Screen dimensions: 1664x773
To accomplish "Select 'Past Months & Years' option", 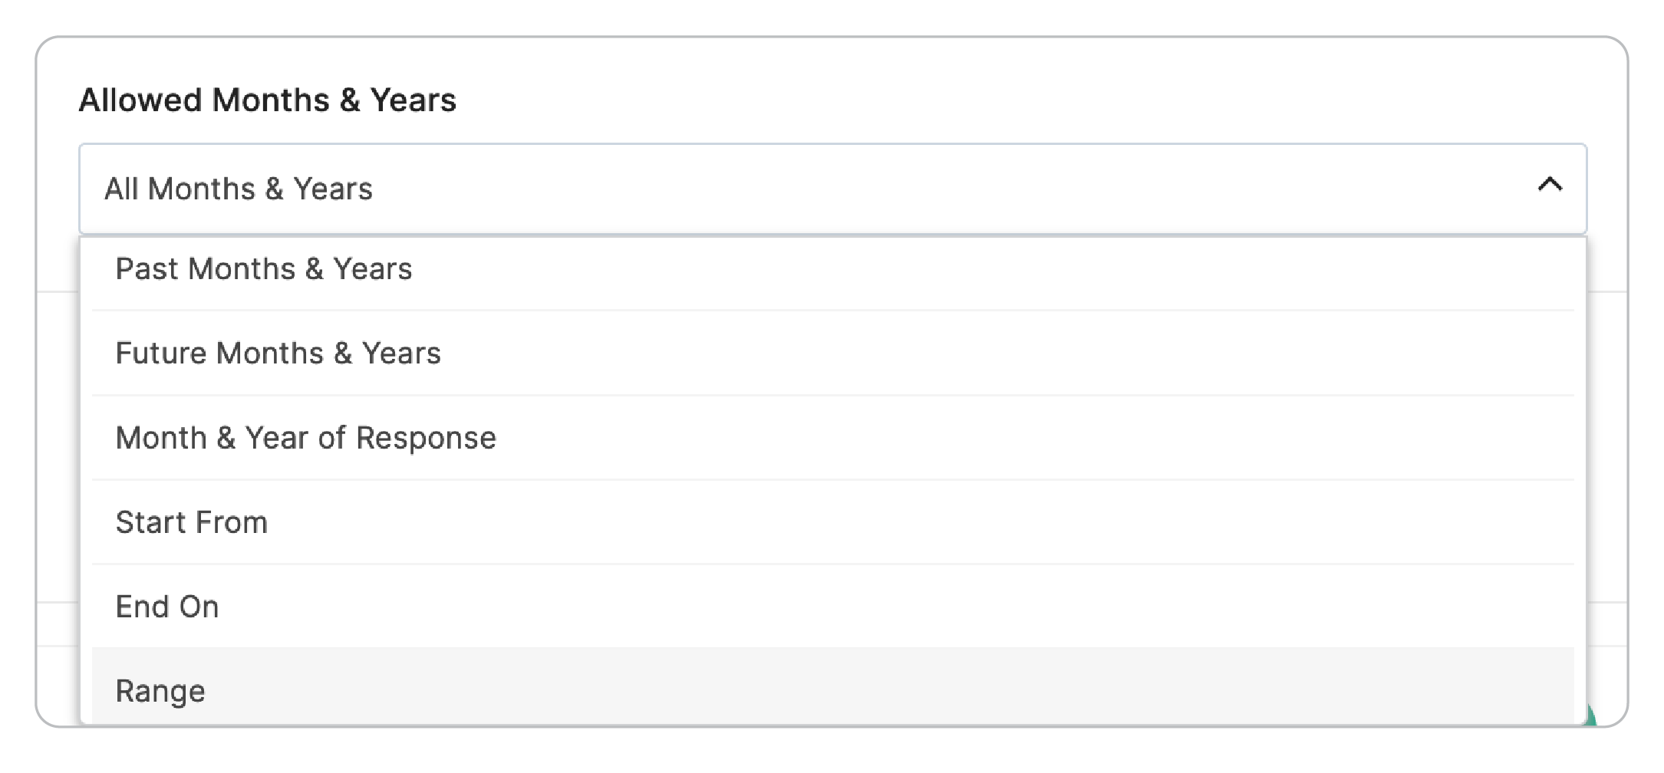I will 264,269.
